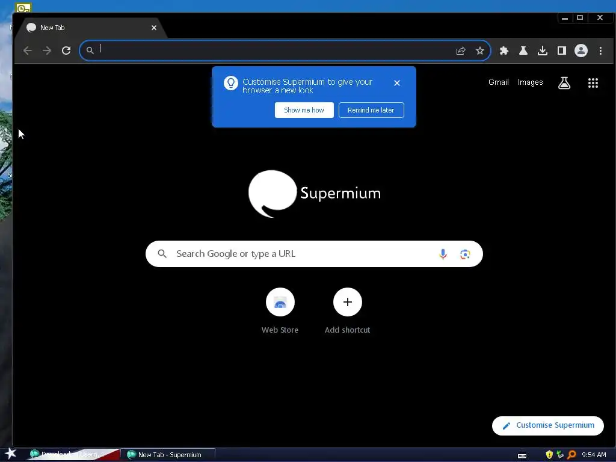
Task: Open Search Labs flask icon on page
Action: click(564, 83)
